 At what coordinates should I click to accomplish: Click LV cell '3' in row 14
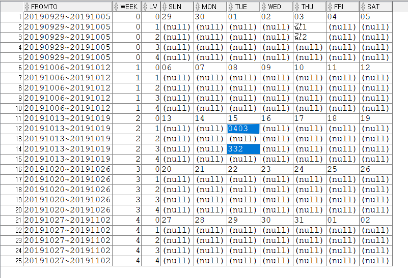tap(151, 149)
